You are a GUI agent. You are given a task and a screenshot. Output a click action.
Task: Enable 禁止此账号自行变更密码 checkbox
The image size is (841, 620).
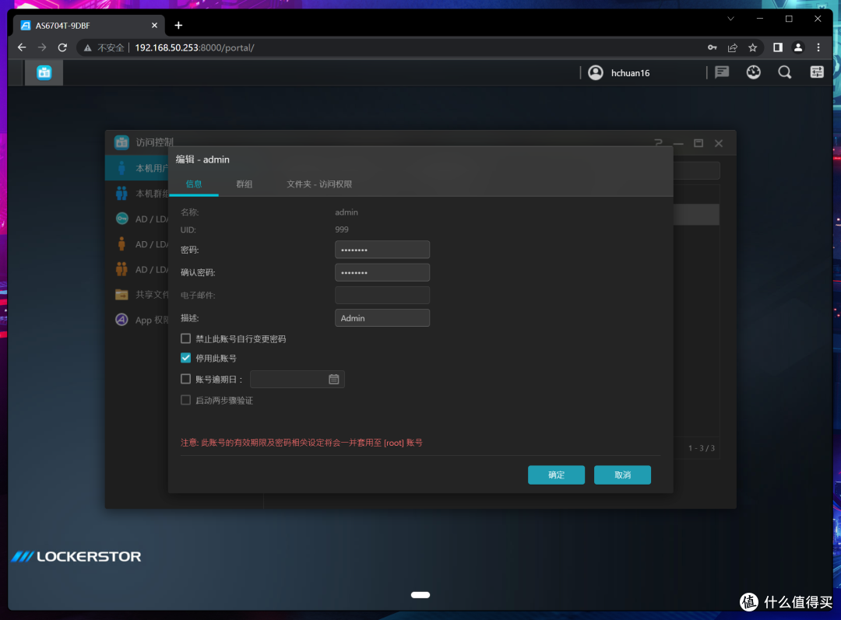(x=186, y=339)
